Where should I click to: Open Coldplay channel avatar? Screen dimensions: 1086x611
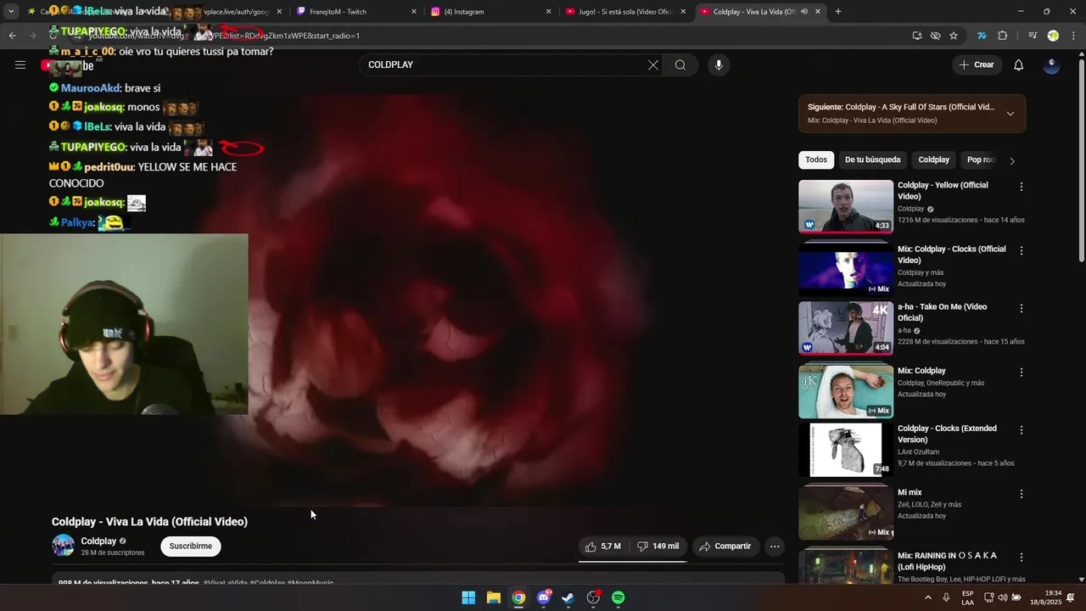(64, 546)
